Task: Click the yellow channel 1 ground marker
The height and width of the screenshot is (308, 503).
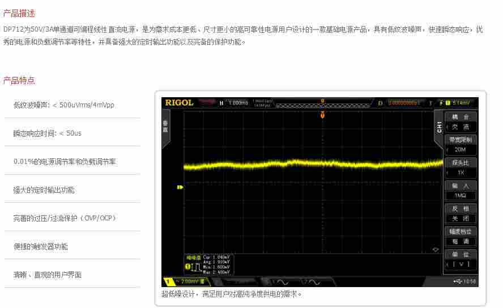Action: (180, 187)
